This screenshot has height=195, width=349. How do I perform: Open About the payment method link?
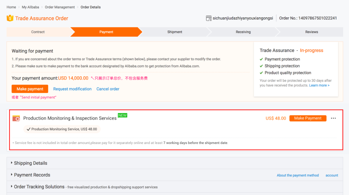pos(298,175)
